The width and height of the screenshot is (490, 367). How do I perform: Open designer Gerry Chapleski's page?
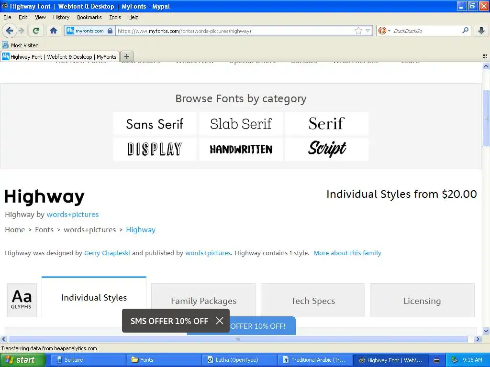[x=107, y=253]
